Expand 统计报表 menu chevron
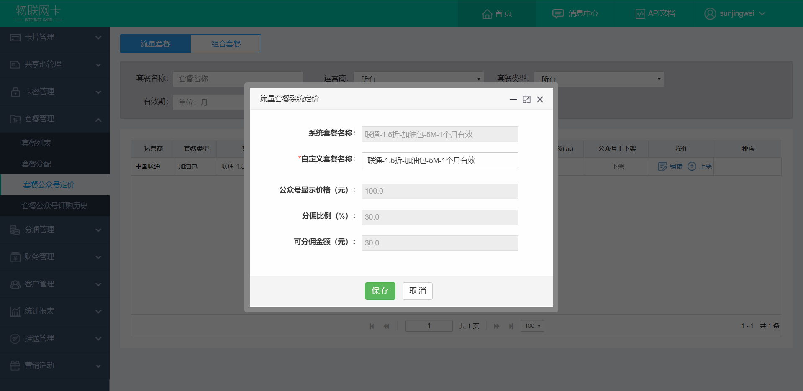Image resolution: width=803 pixels, height=391 pixels. (98, 312)
